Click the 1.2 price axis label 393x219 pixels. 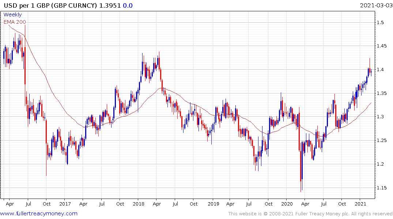click(380, 164)
